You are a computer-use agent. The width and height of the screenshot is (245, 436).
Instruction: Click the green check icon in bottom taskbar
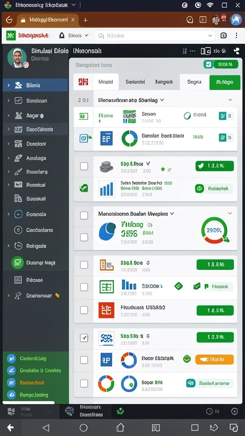[120, 411]
